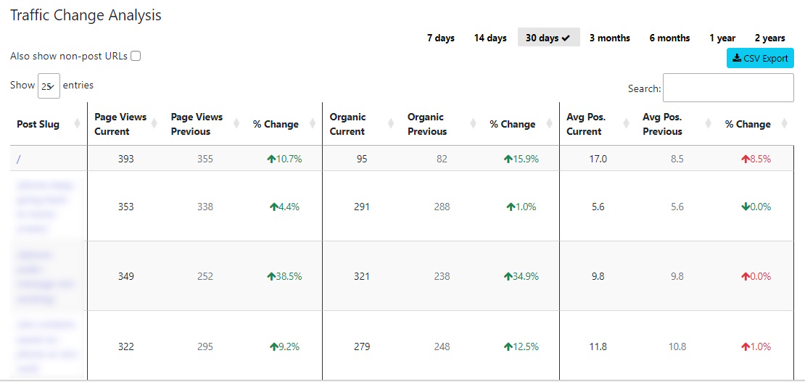Sort by Post Slug column arrows
Image resolution: width=805 pixels, height=382 pixels.
[x=78, y=124]
